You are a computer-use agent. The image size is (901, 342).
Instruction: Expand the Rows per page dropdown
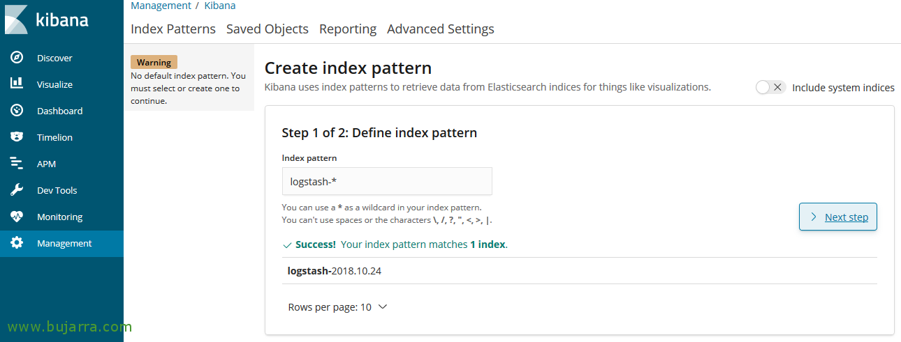coord(337,307)
